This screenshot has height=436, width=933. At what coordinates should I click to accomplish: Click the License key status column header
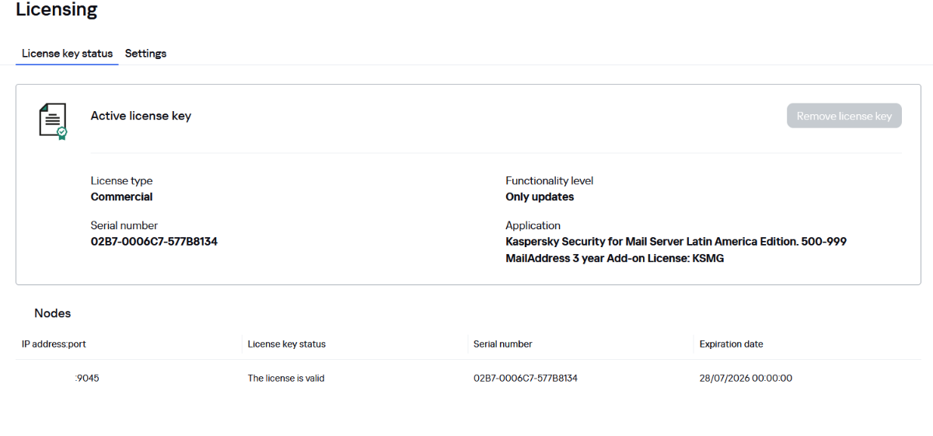286,344
